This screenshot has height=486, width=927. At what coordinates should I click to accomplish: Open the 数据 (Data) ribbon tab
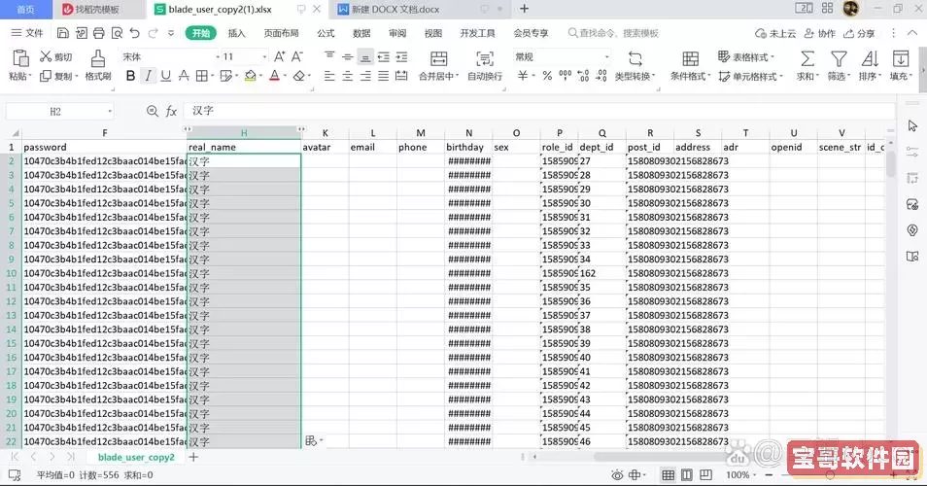(x=361, y=33)
